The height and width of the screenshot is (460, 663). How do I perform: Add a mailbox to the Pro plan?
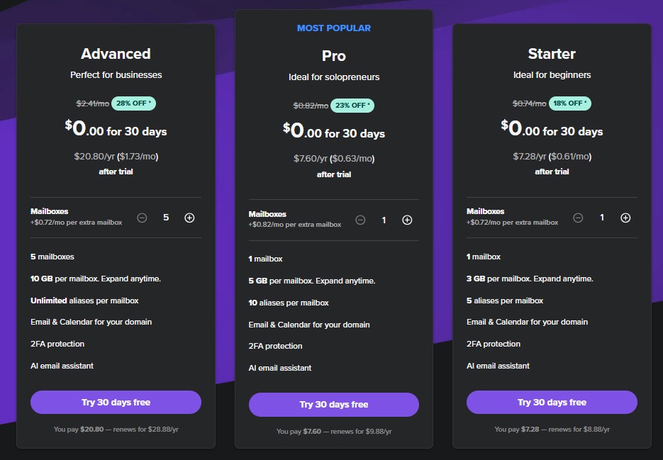click(x=407, y=220)
